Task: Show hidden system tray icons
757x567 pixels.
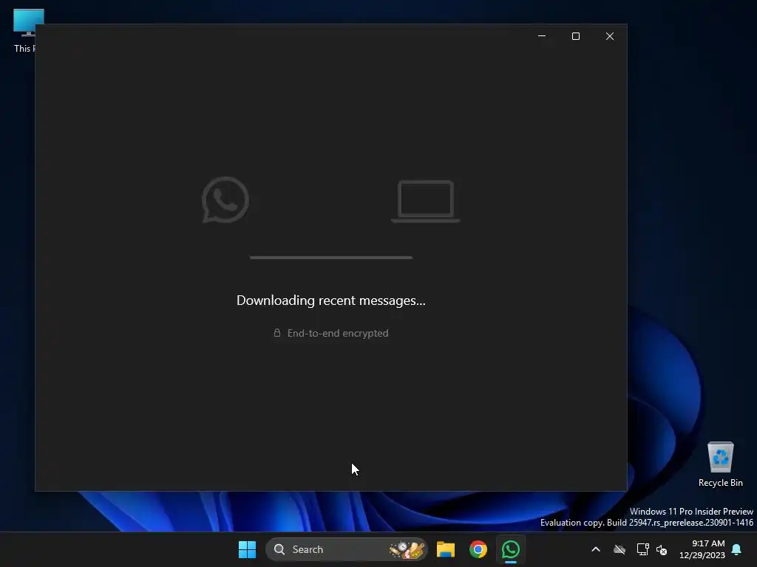Action: coord(596,549)
